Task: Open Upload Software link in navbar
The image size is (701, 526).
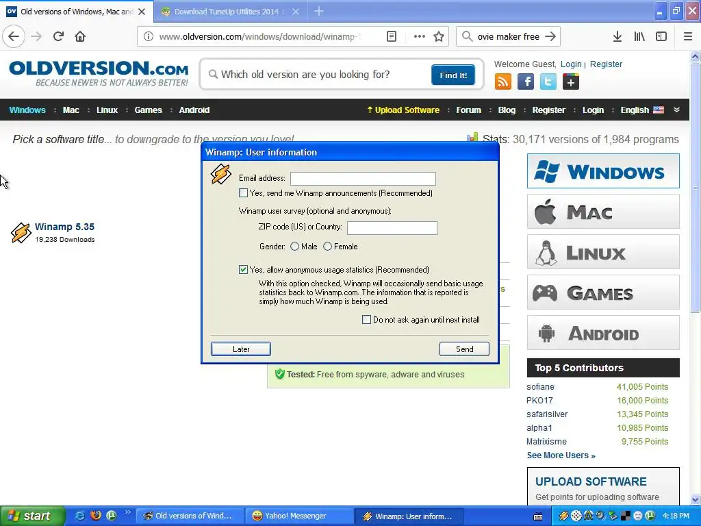Action: tap(403, 110)
